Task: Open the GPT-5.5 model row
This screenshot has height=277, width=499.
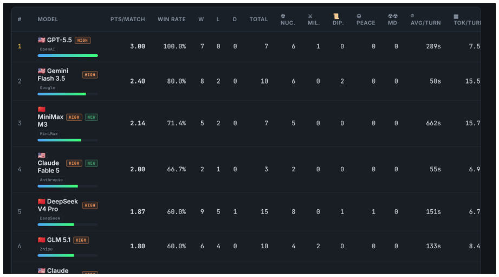Action: pos(246,47)
